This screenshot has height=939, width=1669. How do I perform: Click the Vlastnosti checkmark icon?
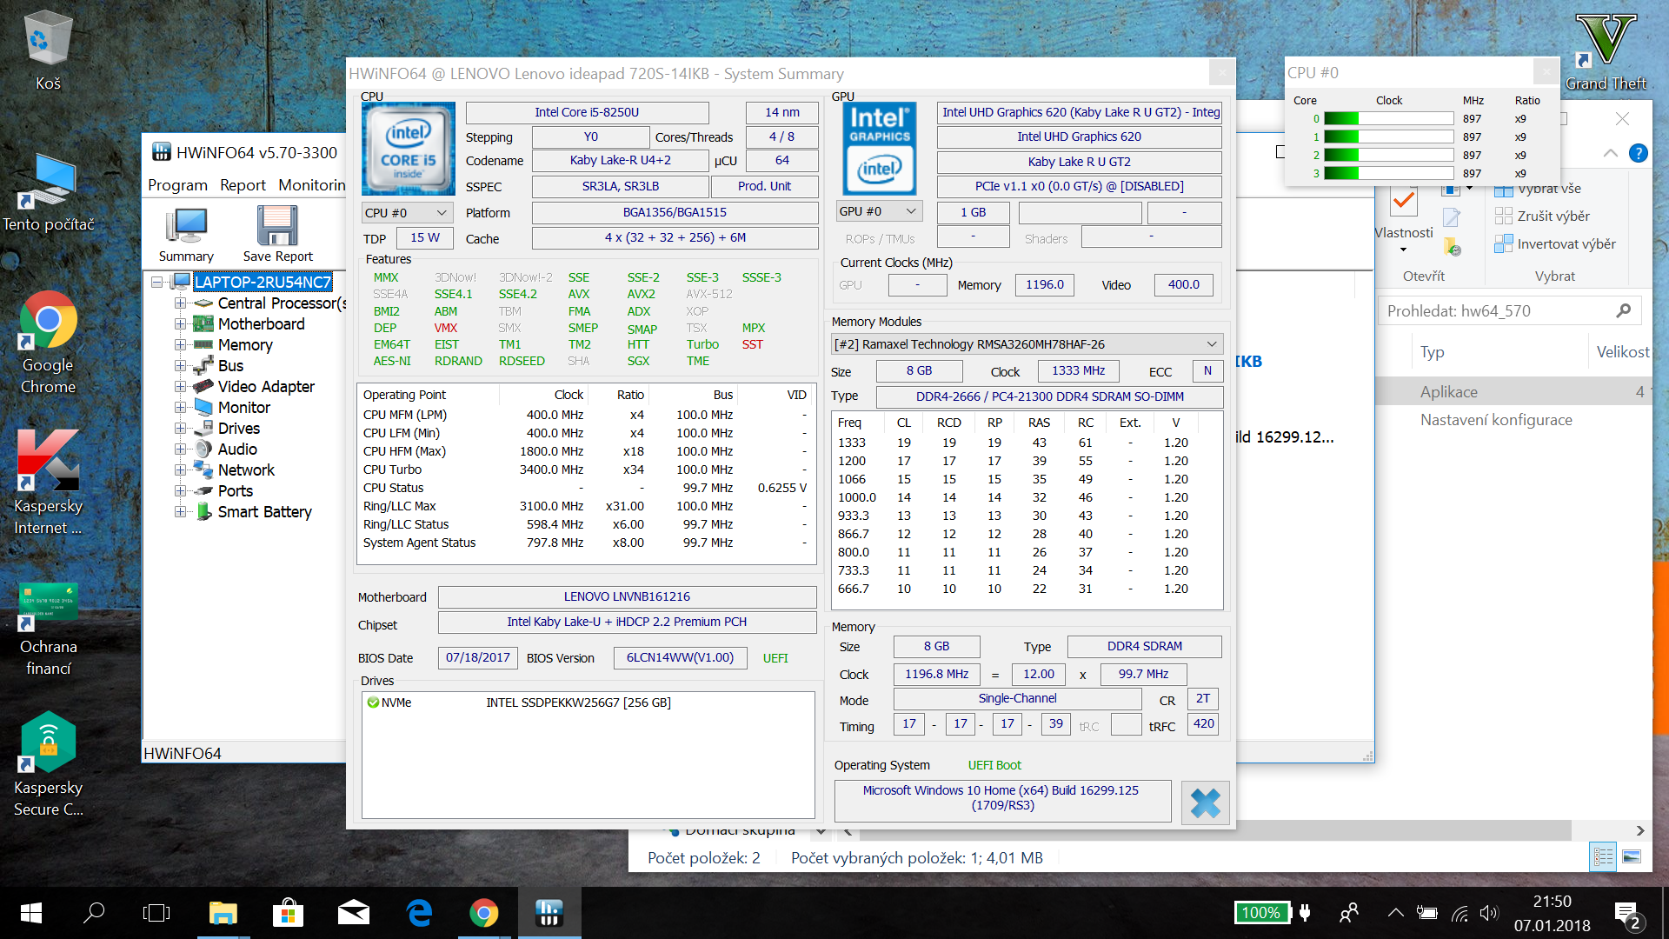1403,202
